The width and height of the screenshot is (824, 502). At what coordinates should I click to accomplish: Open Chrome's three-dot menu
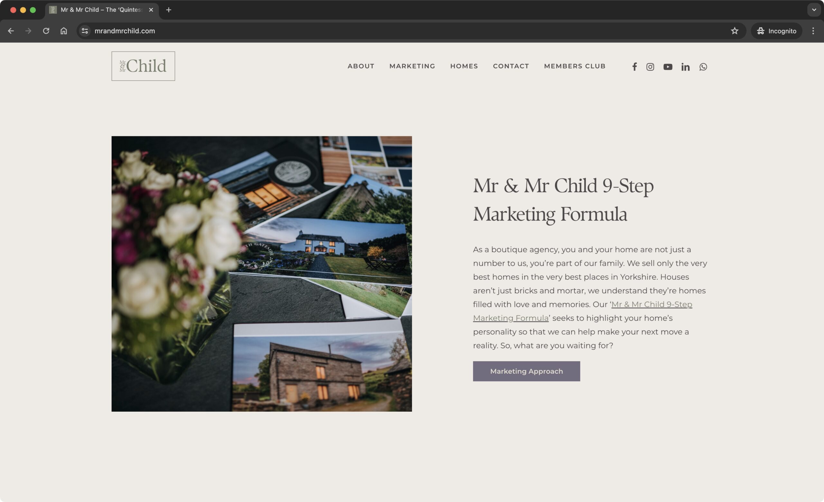(813, 31)
